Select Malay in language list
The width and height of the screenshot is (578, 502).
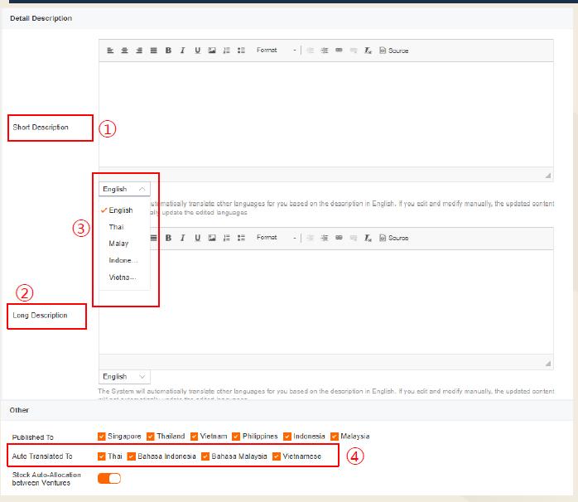click(124, 244)
